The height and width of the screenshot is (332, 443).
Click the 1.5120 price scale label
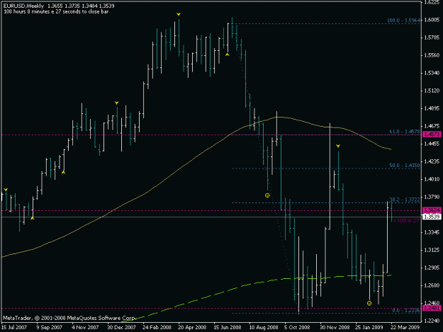point(432,91)
